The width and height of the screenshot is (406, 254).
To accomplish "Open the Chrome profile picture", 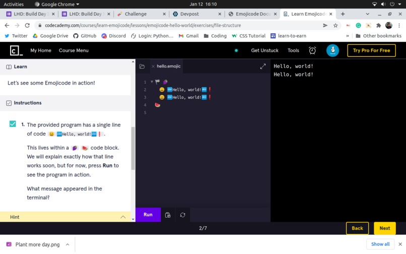I will pos(389,25).
